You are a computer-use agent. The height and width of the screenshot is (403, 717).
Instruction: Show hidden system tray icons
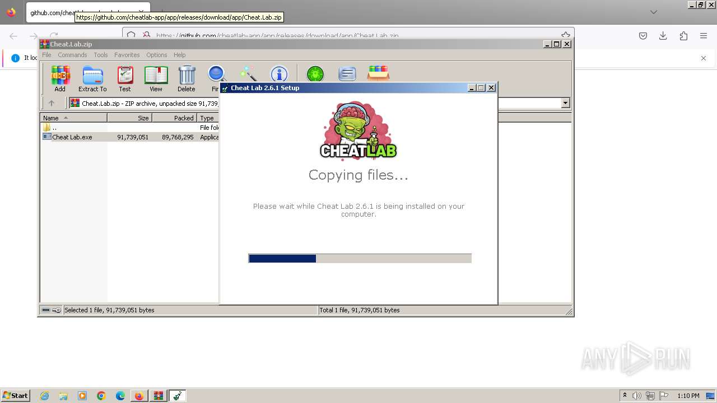point(625,396)
